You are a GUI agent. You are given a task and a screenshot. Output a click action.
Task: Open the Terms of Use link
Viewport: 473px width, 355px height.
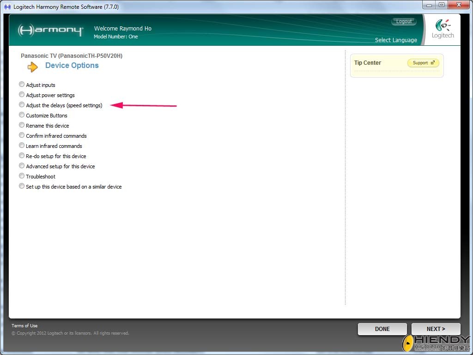point(24,326)
